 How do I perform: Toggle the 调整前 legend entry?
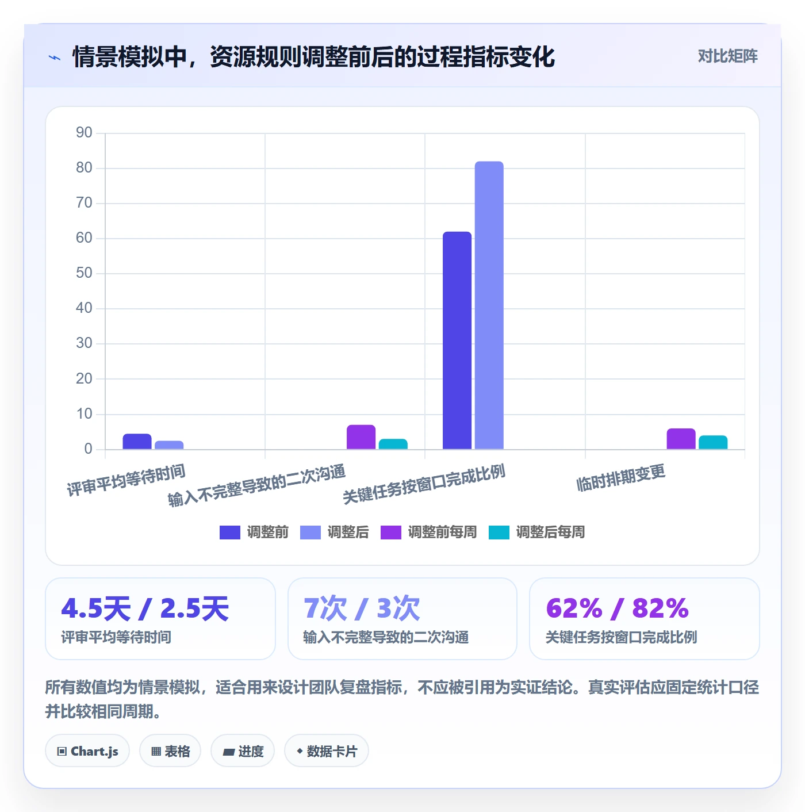tap(254, 533)
